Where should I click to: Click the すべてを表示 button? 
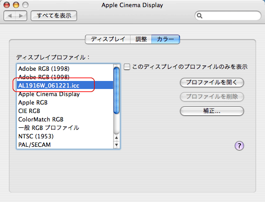[54, 16]
